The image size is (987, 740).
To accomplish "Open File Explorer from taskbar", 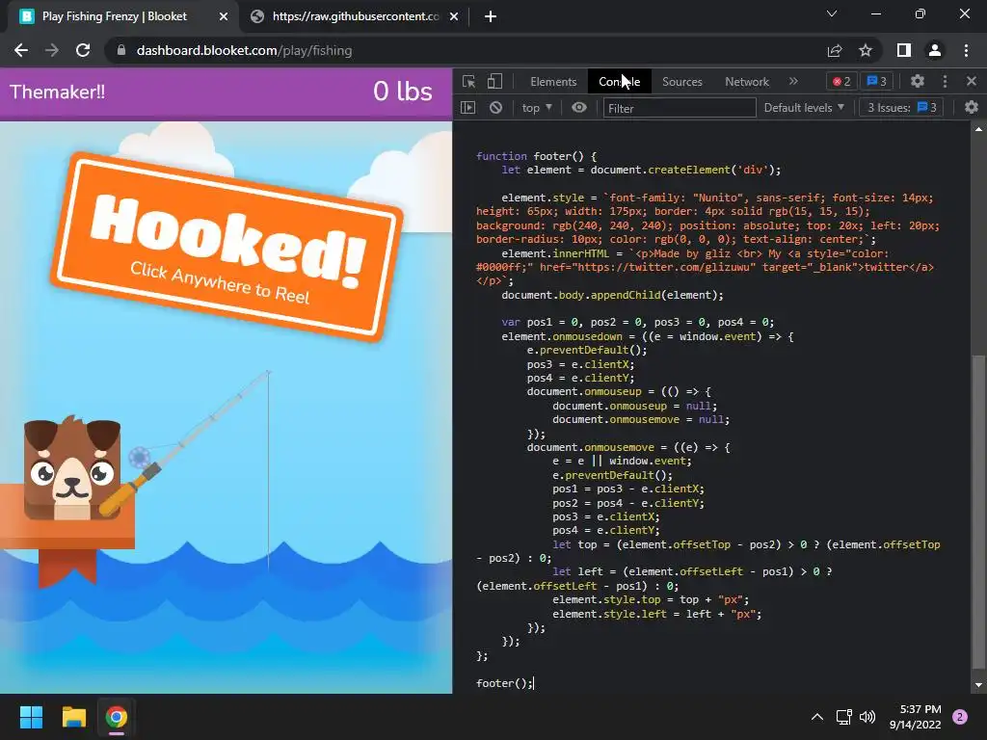I will (73, 717).
